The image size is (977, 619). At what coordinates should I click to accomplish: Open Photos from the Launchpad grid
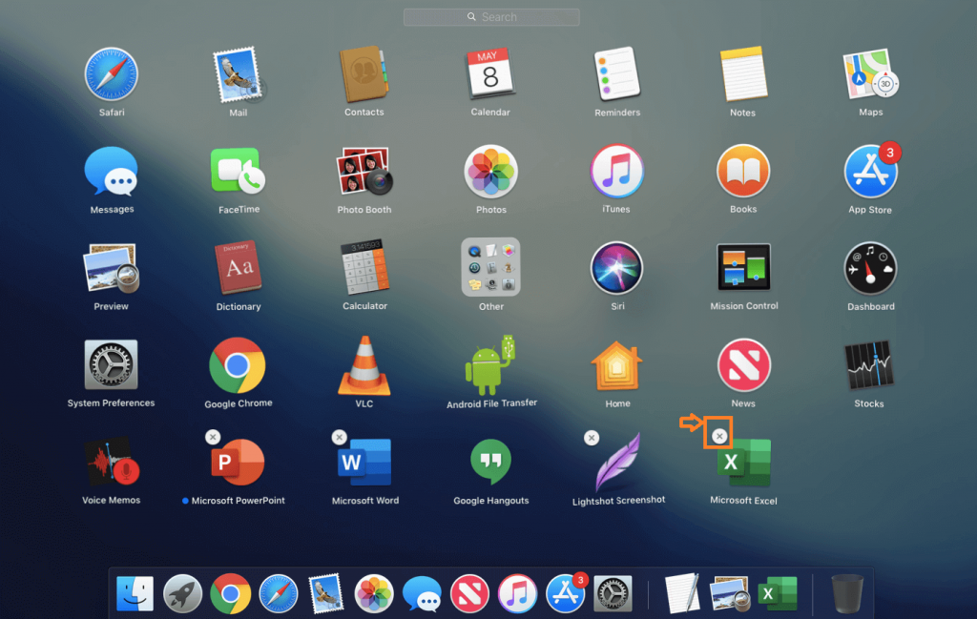click(x=491, y=172)
